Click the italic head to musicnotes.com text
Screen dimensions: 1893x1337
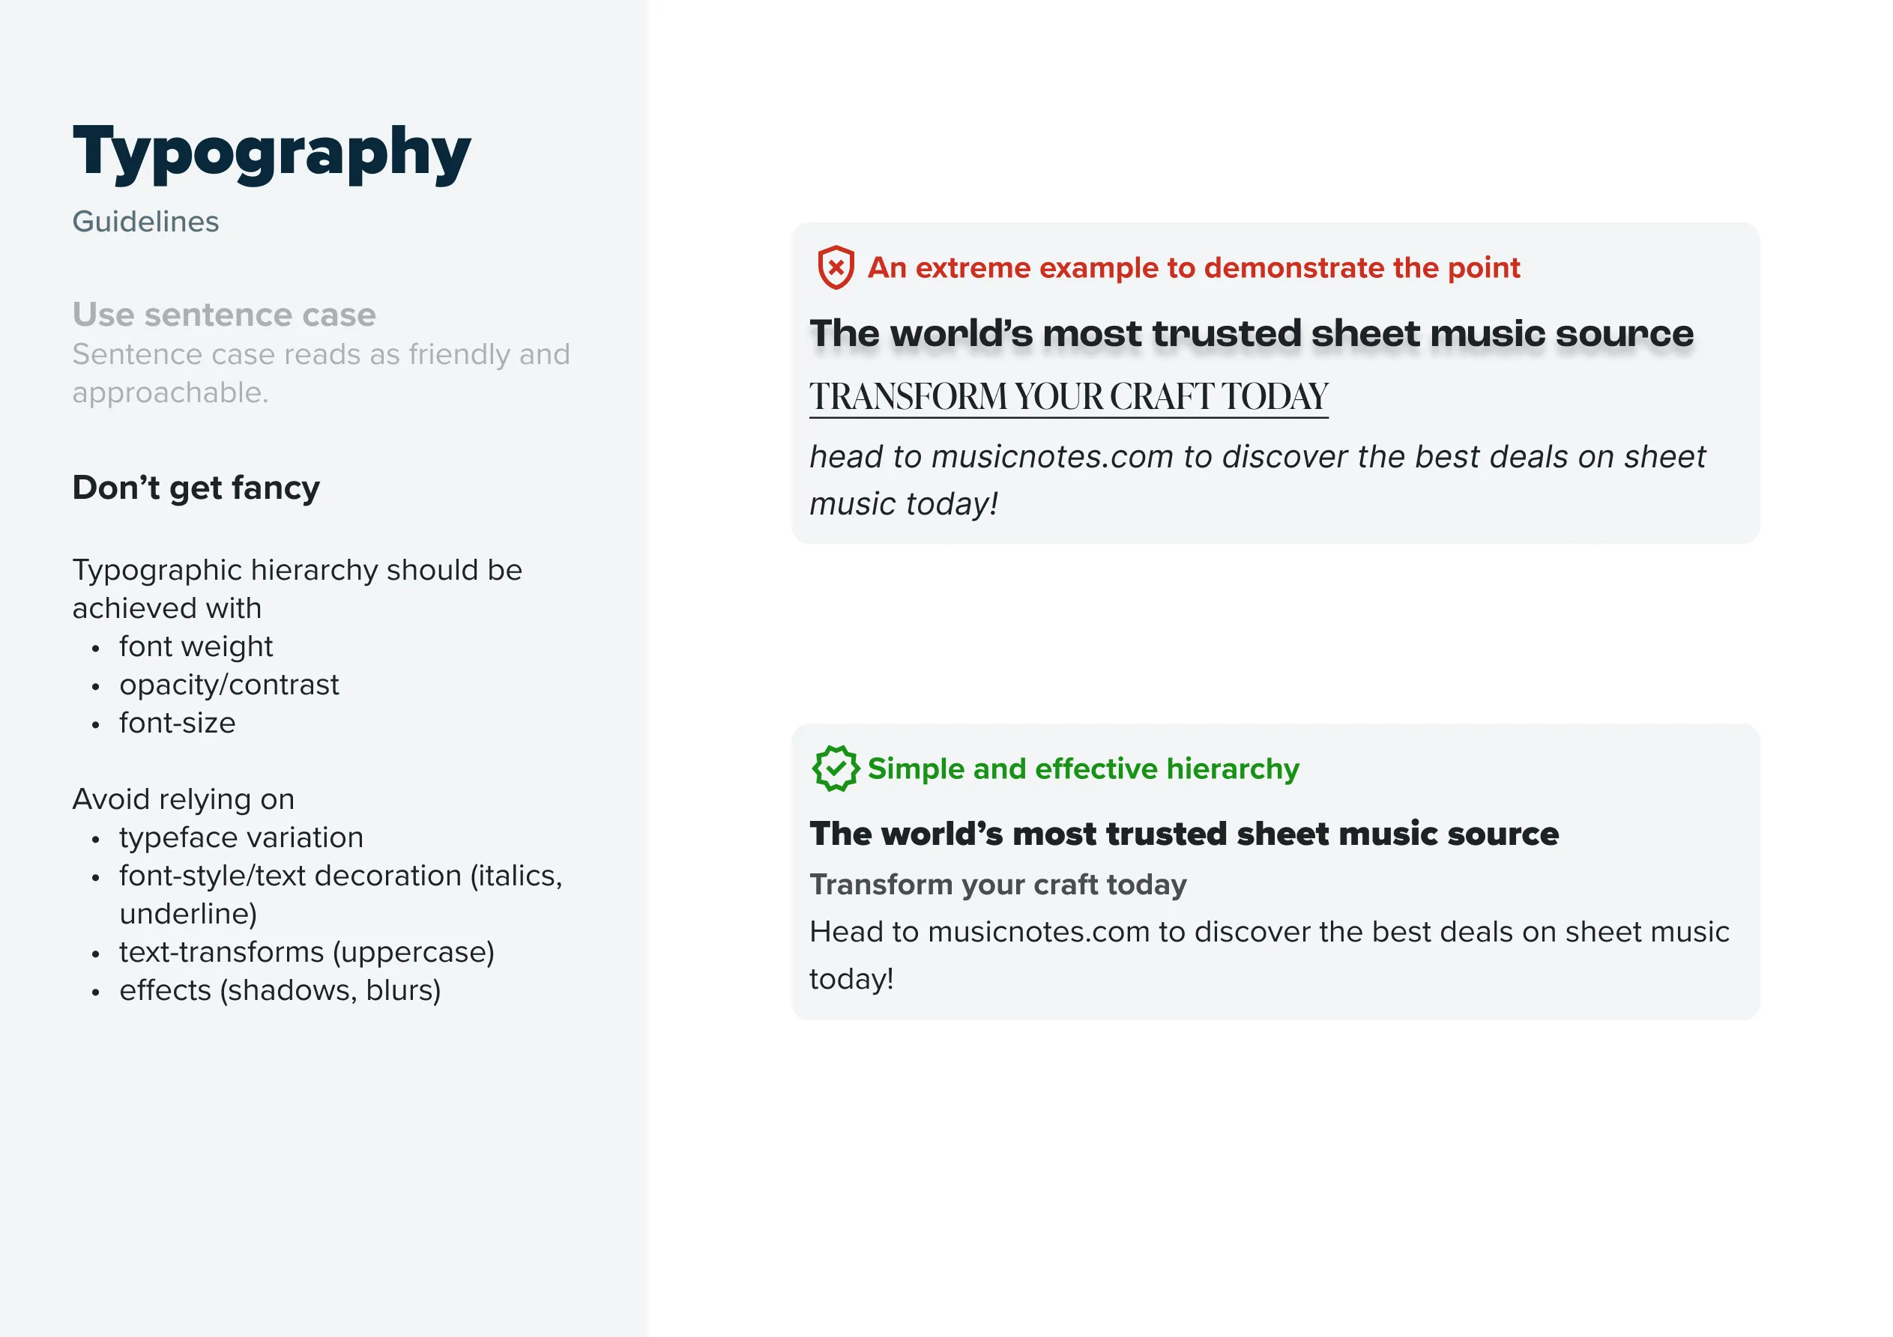(x=1257, y=458)
